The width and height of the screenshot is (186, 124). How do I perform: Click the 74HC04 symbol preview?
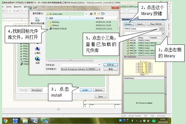click(x=144, y=68)
